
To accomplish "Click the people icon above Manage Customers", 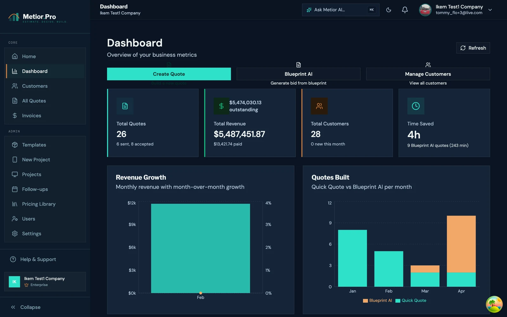I will point(428,65).
